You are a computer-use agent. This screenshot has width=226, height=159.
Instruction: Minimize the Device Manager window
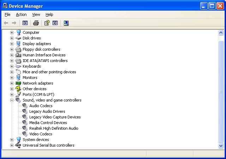coord(204,6)
